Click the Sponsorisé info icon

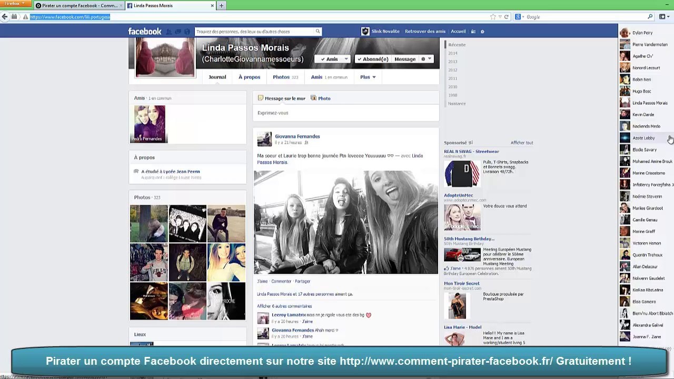471,143
